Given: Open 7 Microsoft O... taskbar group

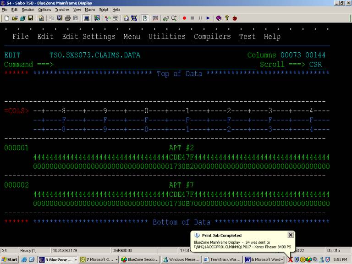Looking at the screenshot, I should tap(99, 259).
